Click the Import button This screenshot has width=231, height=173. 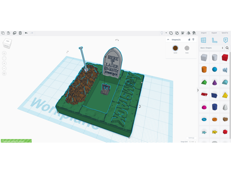[203, 33]
